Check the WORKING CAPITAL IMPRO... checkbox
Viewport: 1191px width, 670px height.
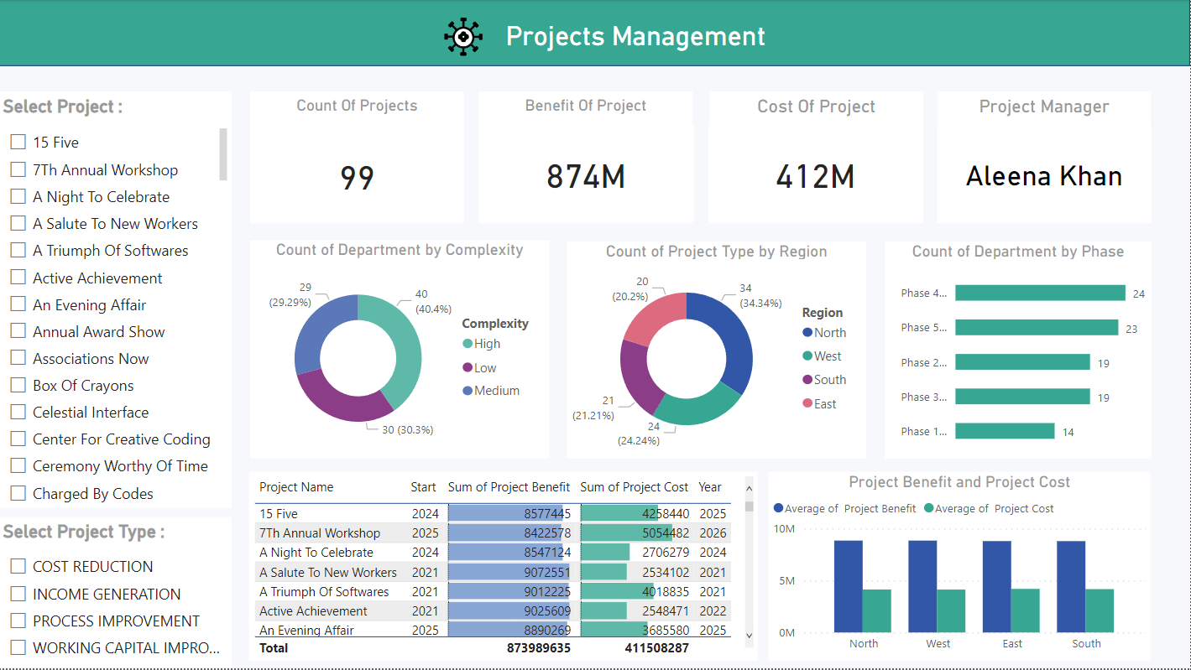18,647
